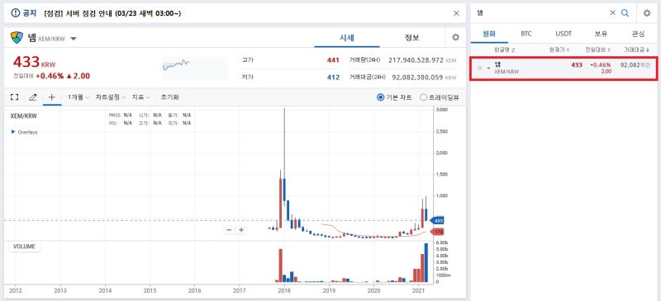Select the pencil drawing tool
The height and width of the screenshot is (301, 661).
[33, 97]
